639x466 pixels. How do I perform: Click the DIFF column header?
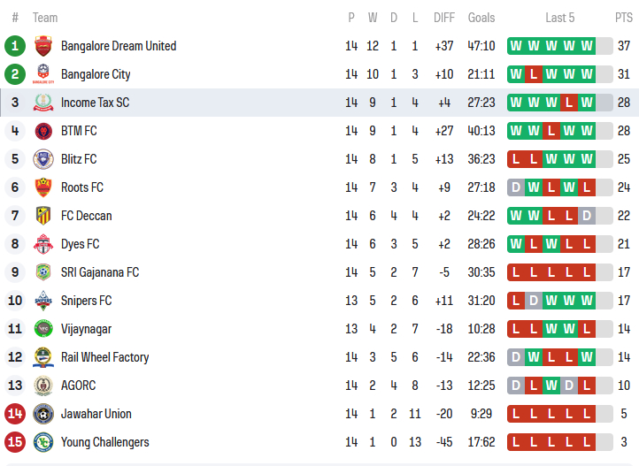[444, 18]
